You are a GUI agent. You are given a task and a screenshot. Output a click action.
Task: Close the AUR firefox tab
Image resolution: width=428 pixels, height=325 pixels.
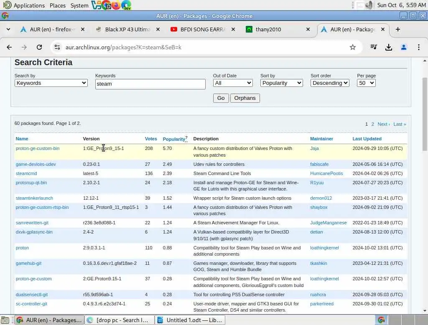[83, 30]
